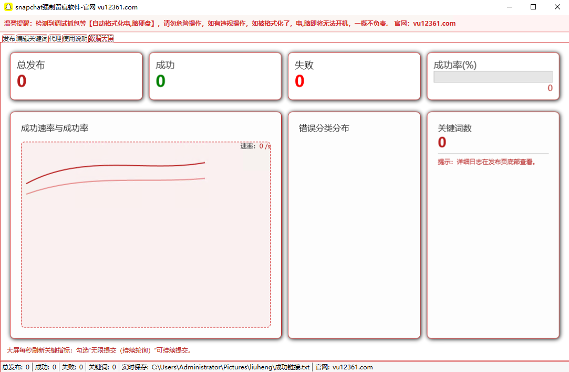Screen dimensions: 569x372
Task: Click the 总发布 counter card
Action: (x=76, y=76)
